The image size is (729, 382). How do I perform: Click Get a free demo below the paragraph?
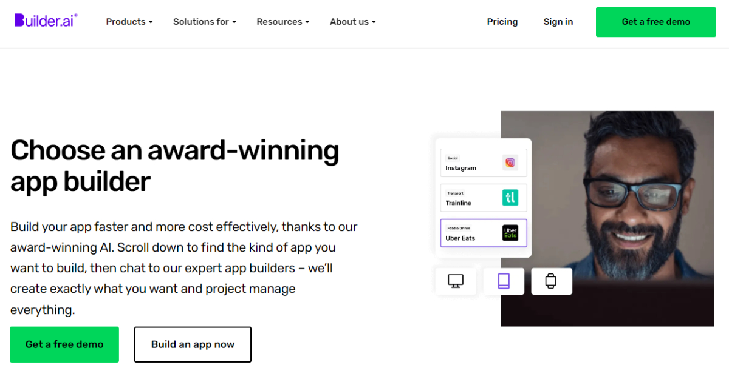click(x=64, y=344)
